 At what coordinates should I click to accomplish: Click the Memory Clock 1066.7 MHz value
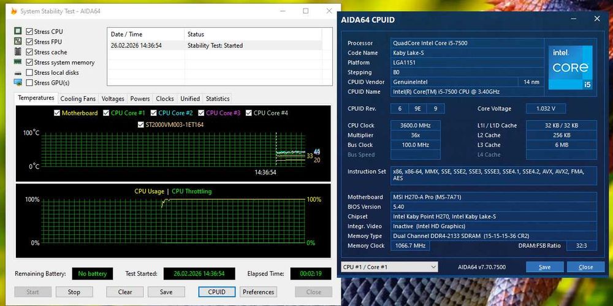point(410,246)
